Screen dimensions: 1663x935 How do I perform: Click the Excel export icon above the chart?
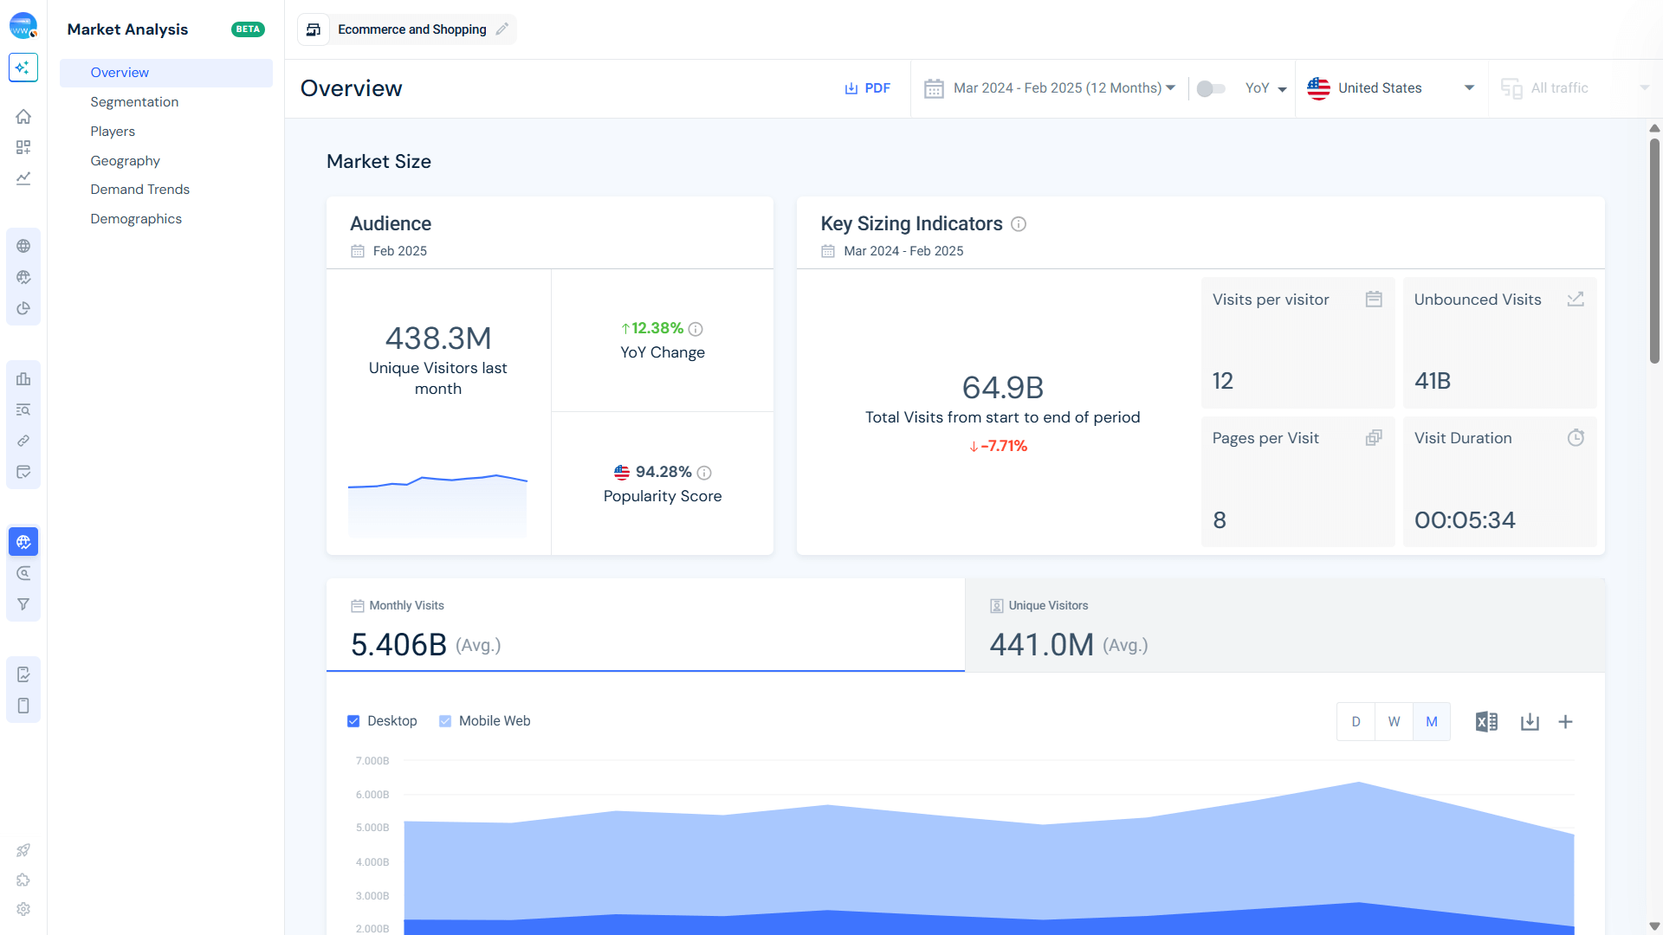pos(1486,721)
